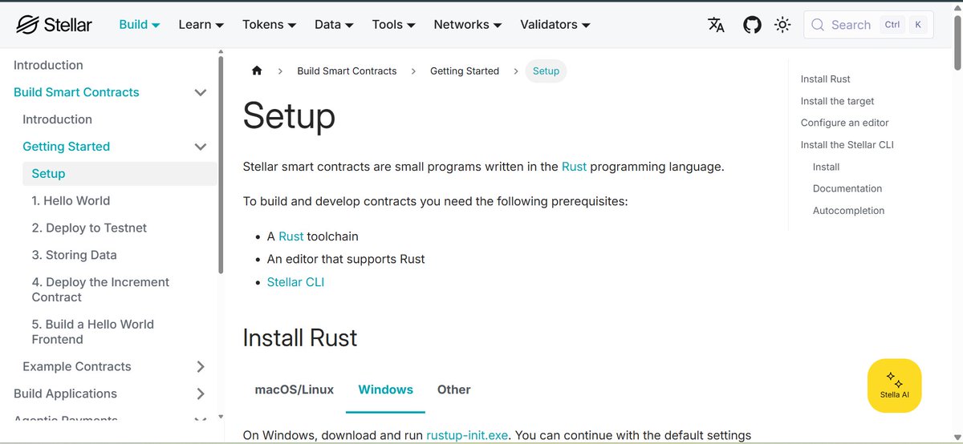The image size is (963, 444).
Task: Select Setup in the sidebar
Action: (120, 174)
